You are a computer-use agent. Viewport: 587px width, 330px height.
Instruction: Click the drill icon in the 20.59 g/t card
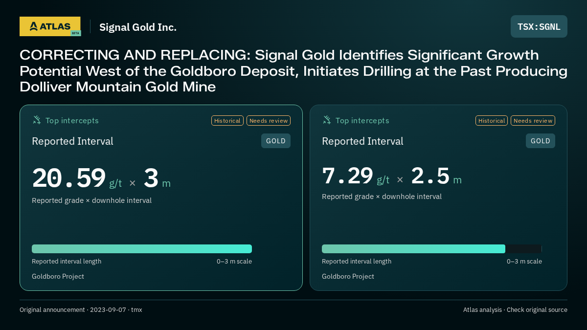(37, 120)
